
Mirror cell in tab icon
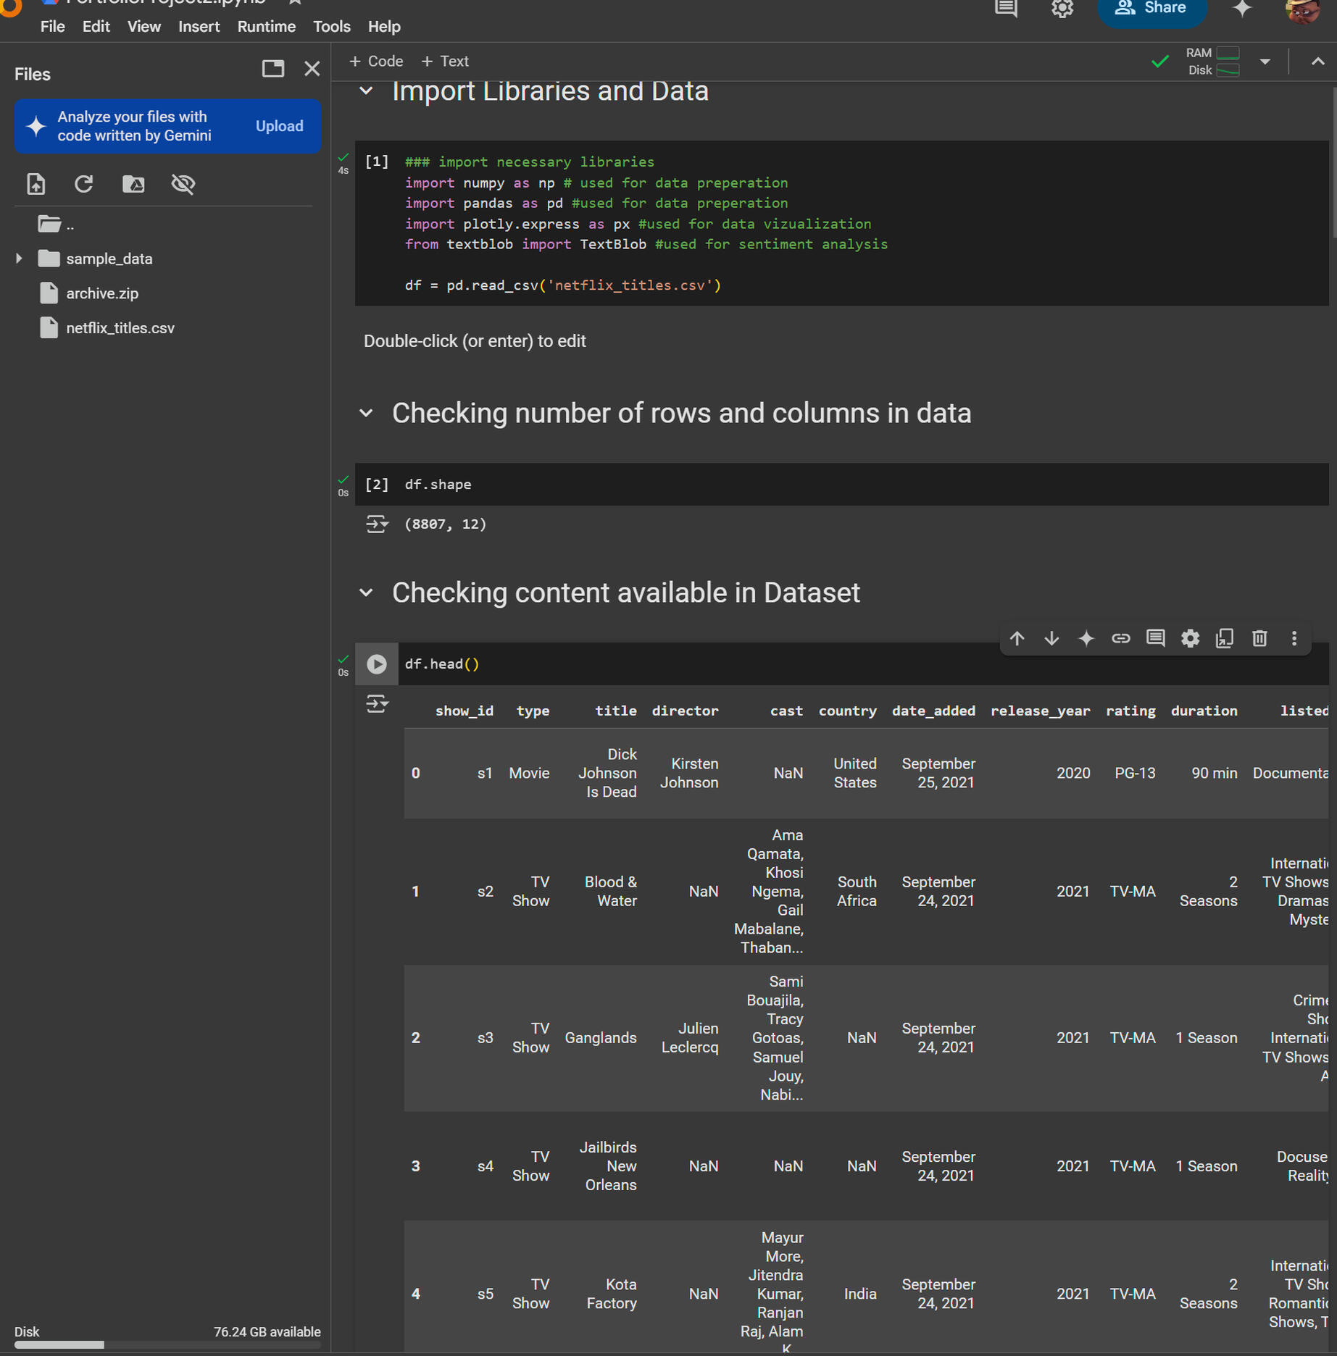[1225, 638]
